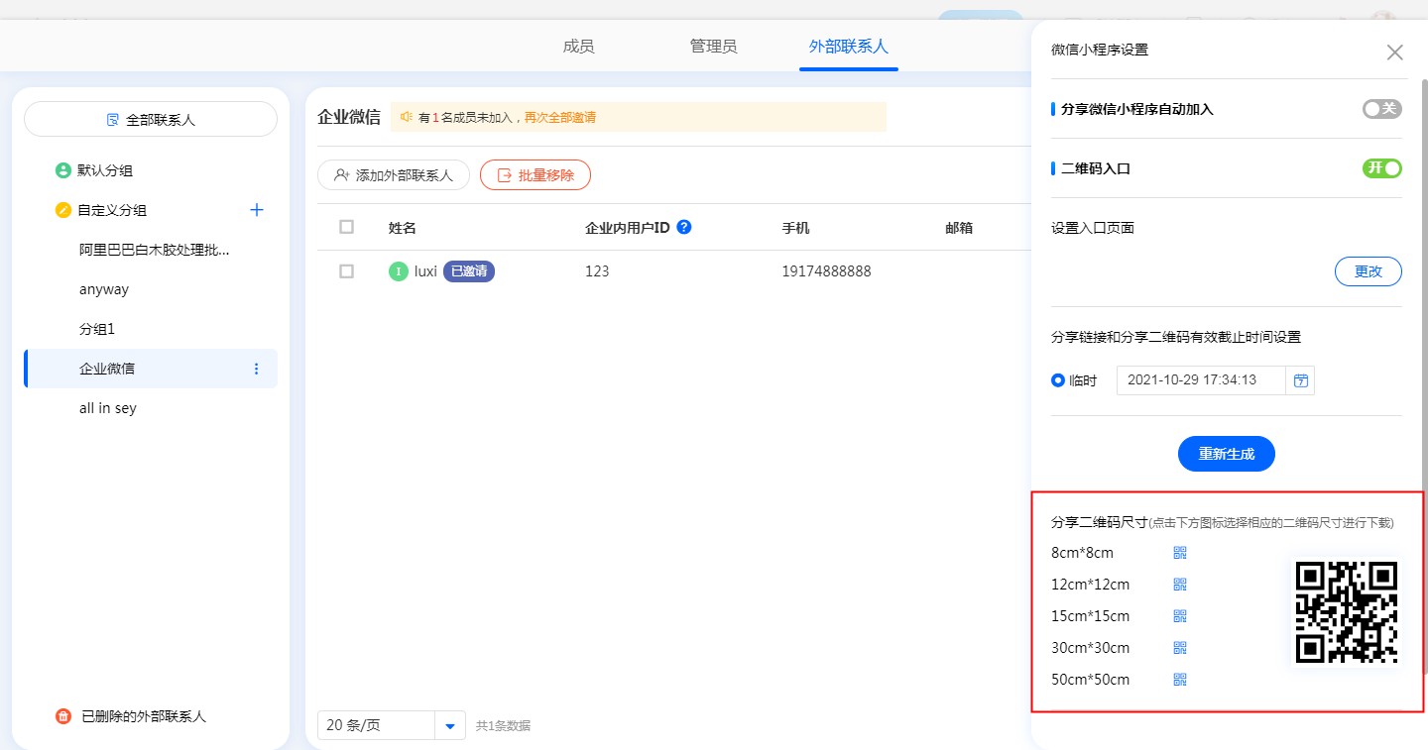The width and height of the screenshot is (1428, 750).
Task: Click the 批量移除 button
Action: pos(535,175)
